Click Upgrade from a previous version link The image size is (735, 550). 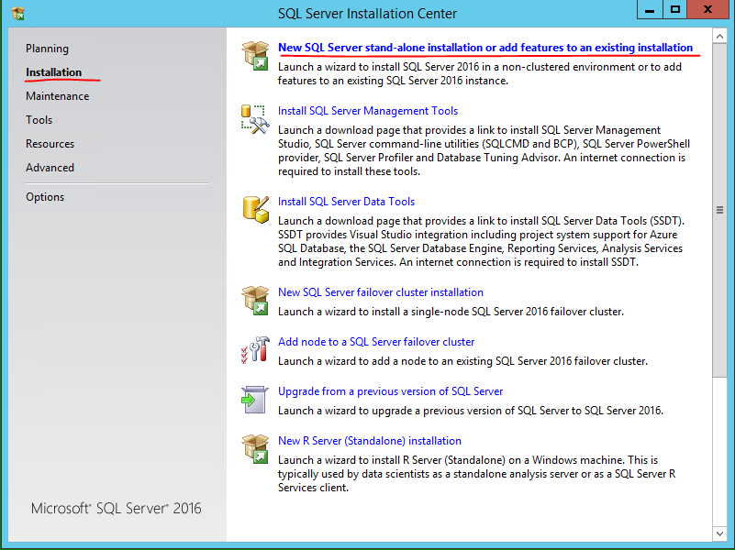click(x=391, y=391)
